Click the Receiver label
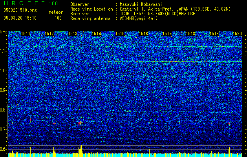Screen dimensions: 247x157 (x=80, y=14)
